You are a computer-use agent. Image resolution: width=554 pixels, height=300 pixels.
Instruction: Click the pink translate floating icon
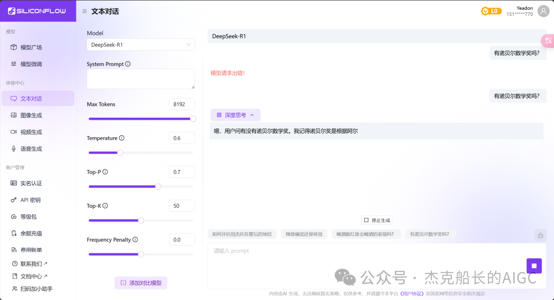click(x=548, y=40)
